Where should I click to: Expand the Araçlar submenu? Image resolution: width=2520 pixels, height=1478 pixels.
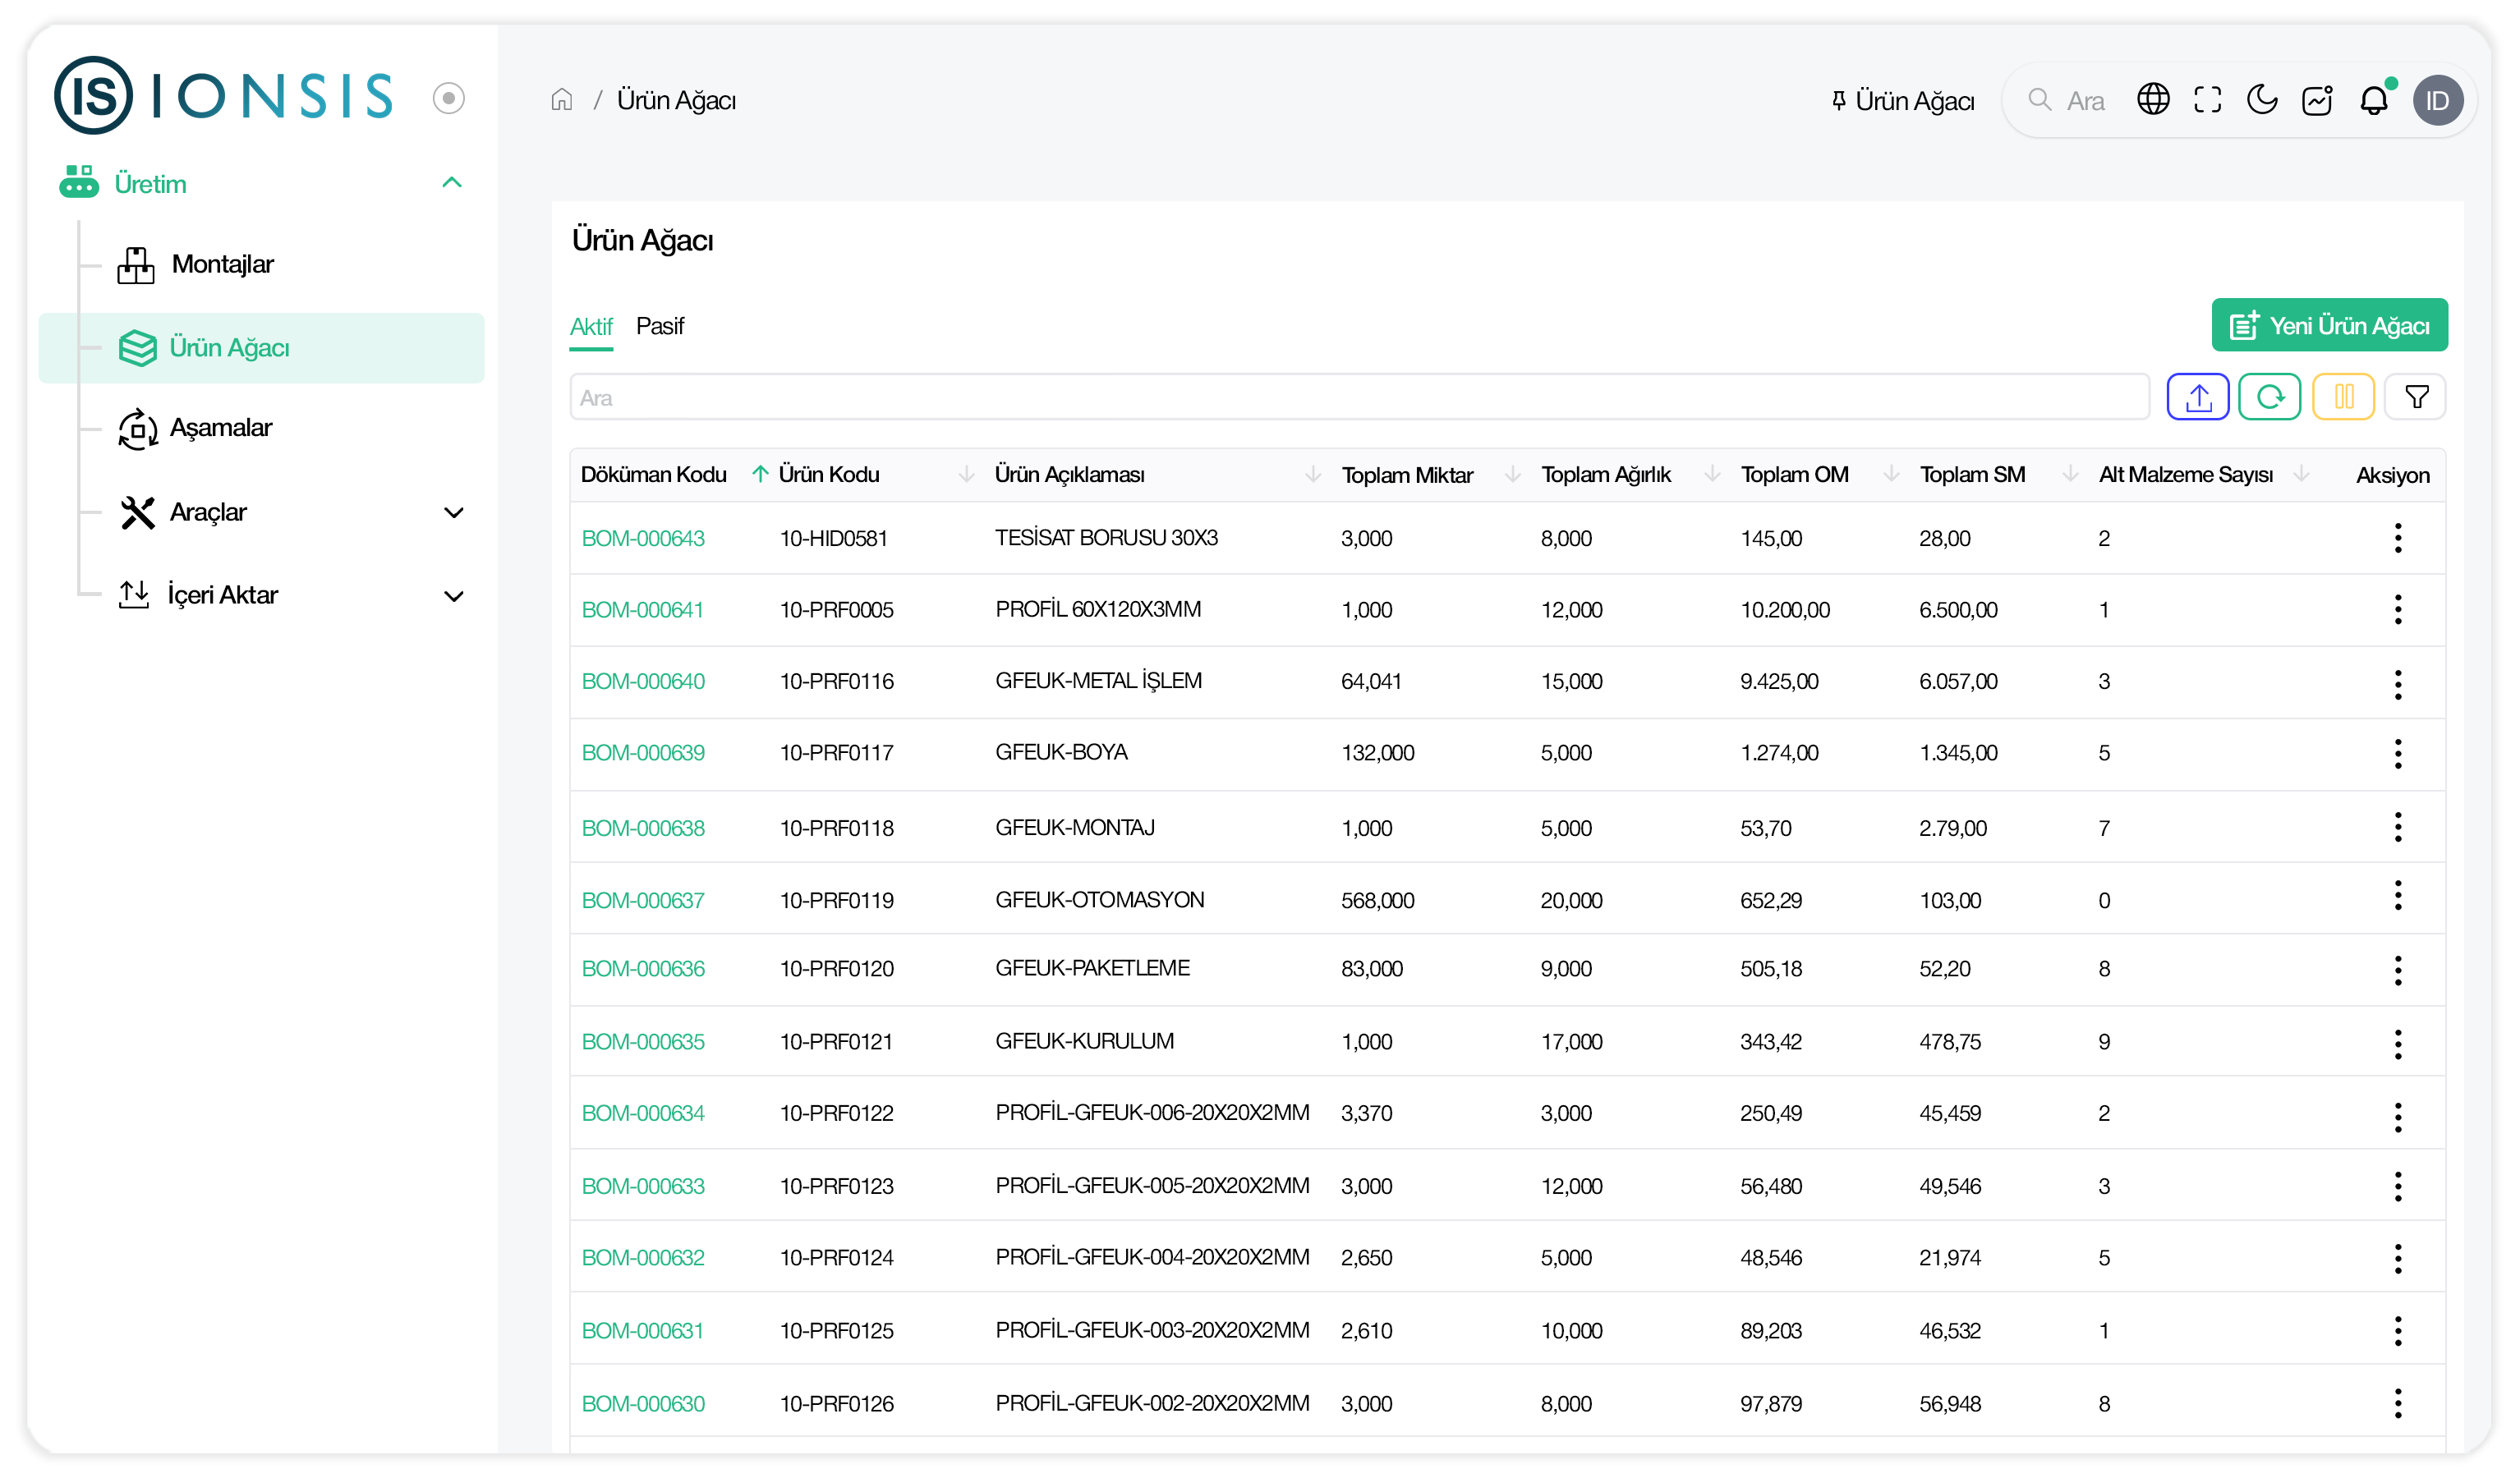coord(453,513)
